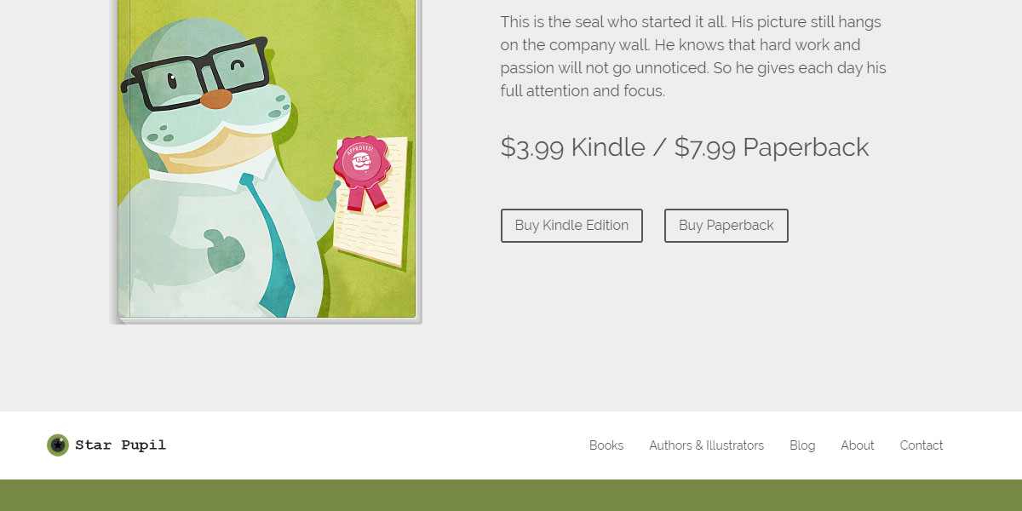Click the olive green footer band
Viewport: 1022px width, 511px height.
click(x=511, y=496)
